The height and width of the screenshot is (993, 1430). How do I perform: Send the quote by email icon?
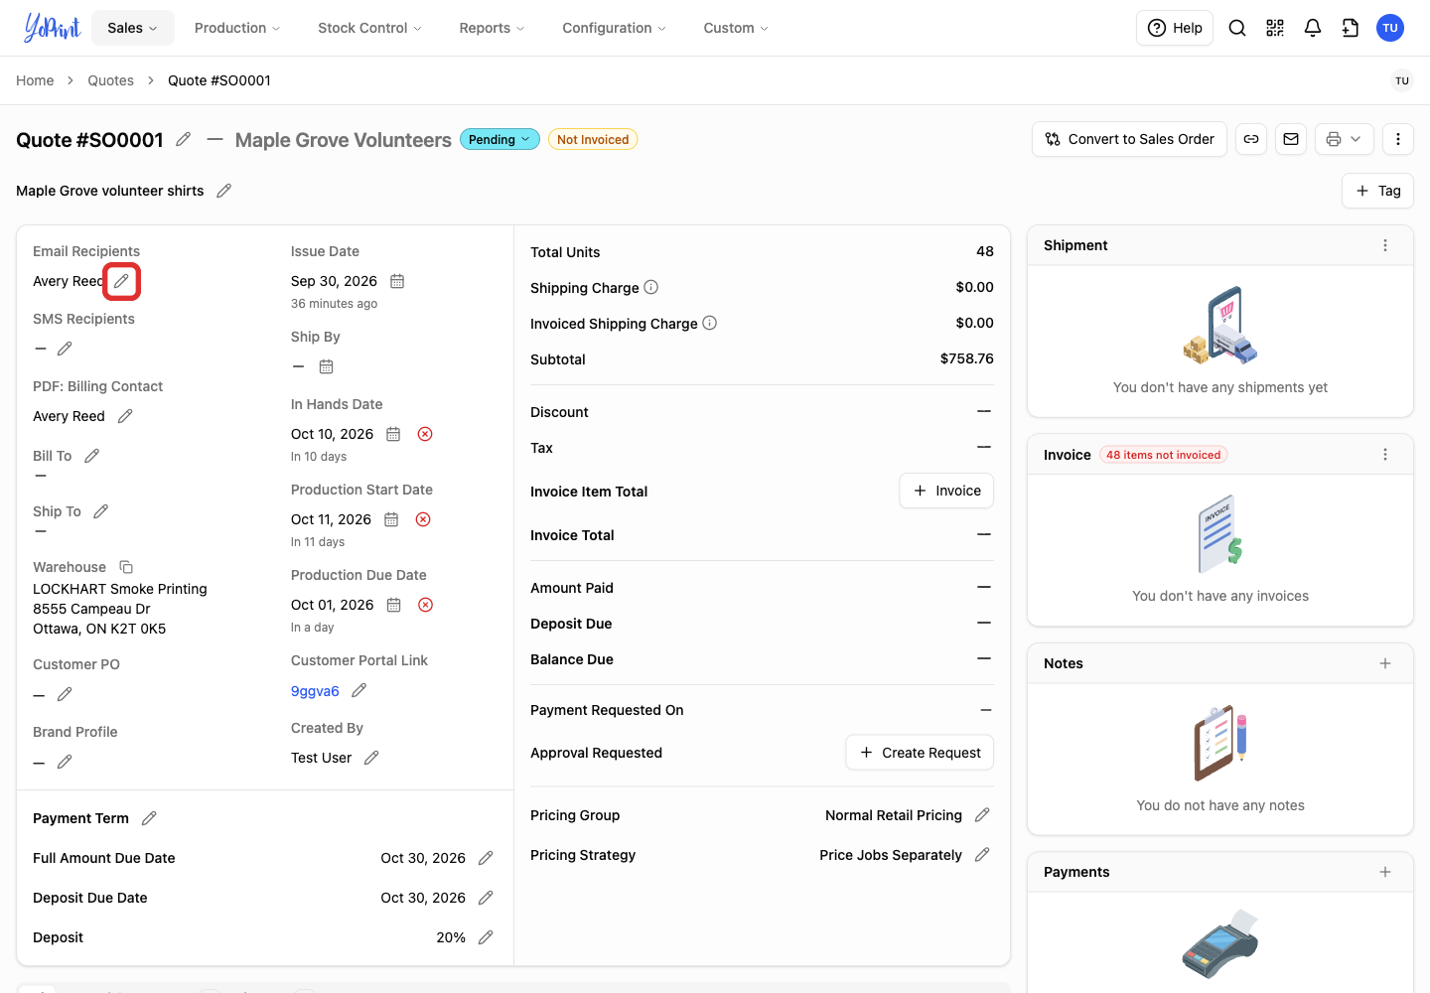1291,139
